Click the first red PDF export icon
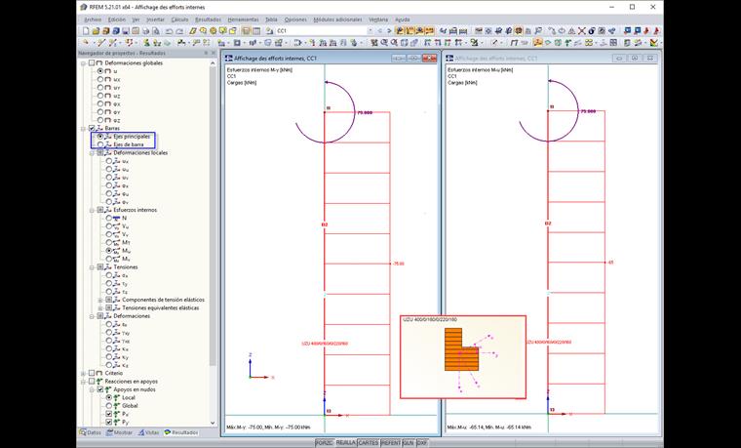The height and width of the screenshot is (448, 741). [646, 31]
